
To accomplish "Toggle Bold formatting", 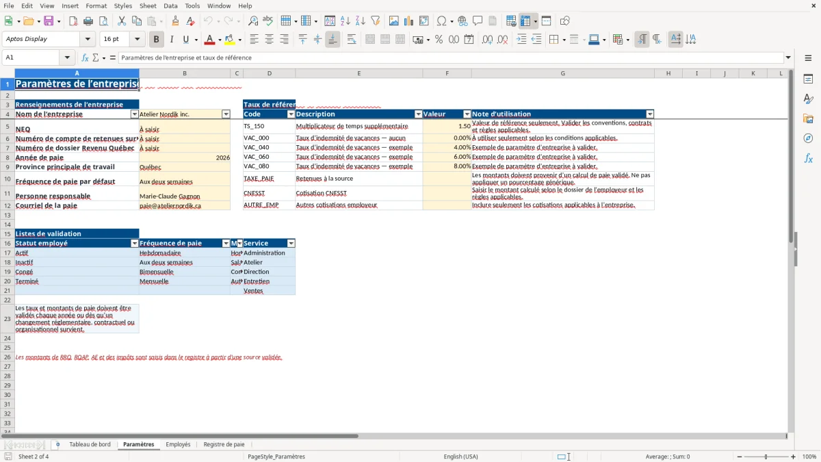I will [x=157, y=40].
